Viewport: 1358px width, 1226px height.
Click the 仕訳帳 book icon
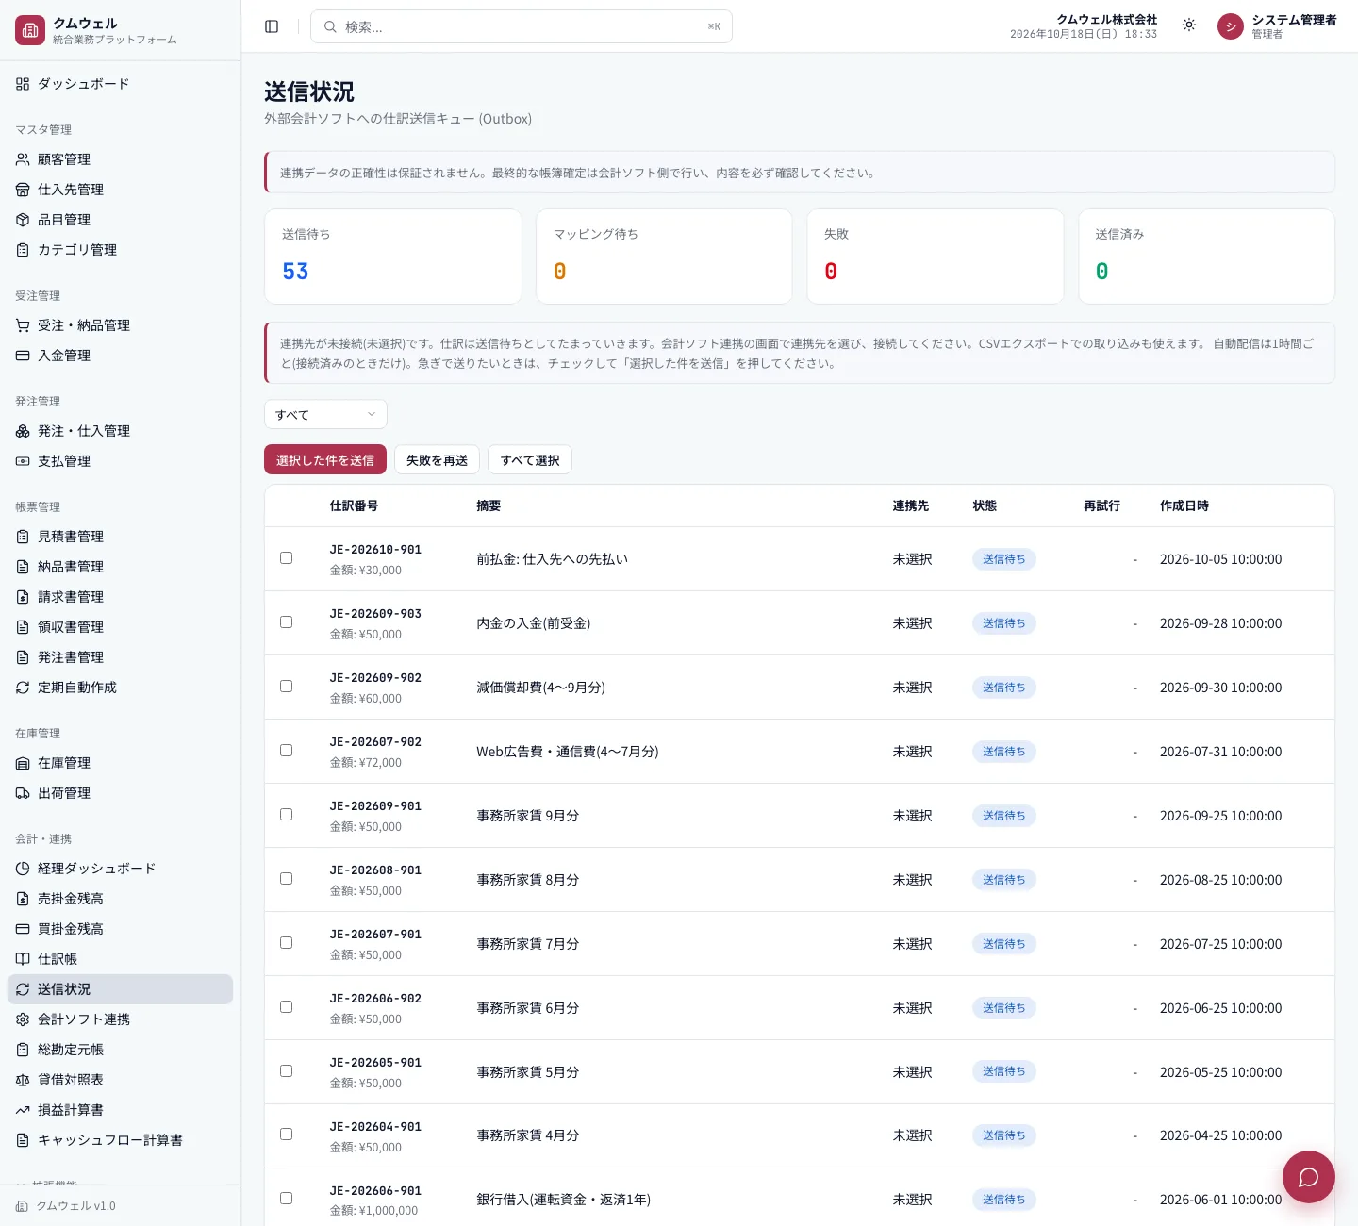(23, 959)
